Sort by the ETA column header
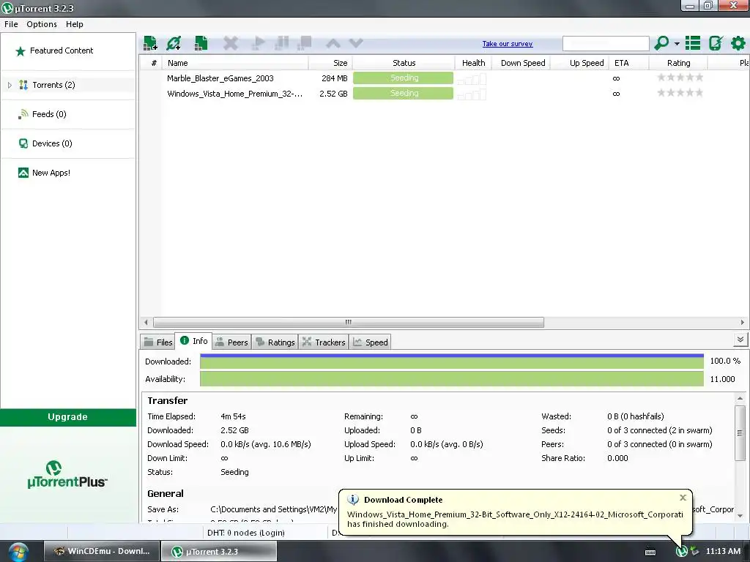Screen dimensions: 750x562 click(x=628, y=63)
